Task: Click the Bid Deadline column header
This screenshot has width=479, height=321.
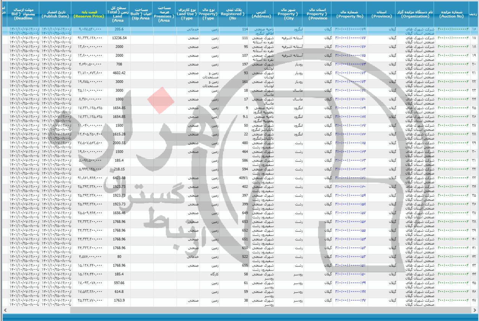Action: [x=23, y=13]
